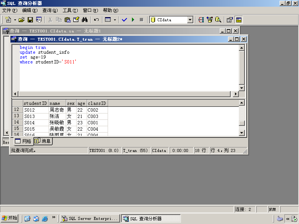The width and height of the screenshot is (299, 224).
Task: Click the blue checkmark parse query icon
Action: pos(124,20)
